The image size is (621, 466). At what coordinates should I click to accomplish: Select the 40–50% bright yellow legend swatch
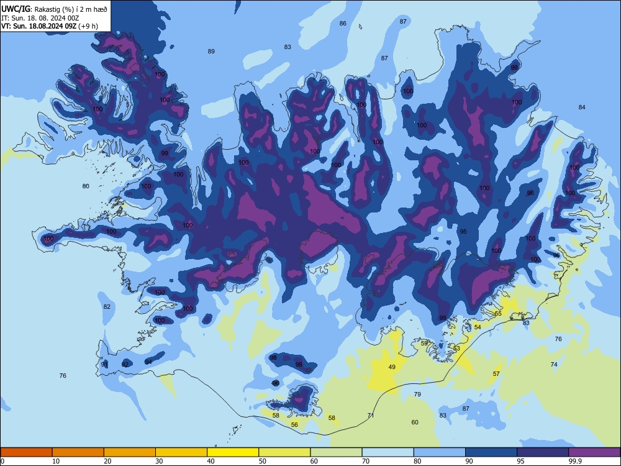tap(233, 452)
